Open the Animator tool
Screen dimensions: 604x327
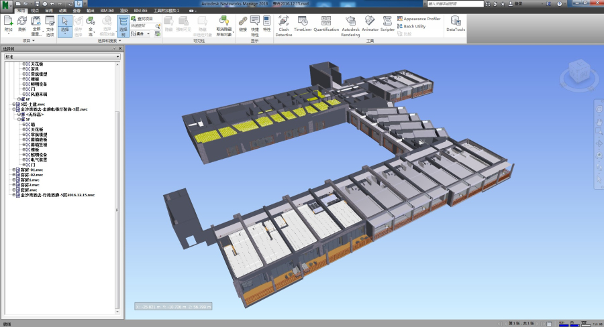click(370, 25)
